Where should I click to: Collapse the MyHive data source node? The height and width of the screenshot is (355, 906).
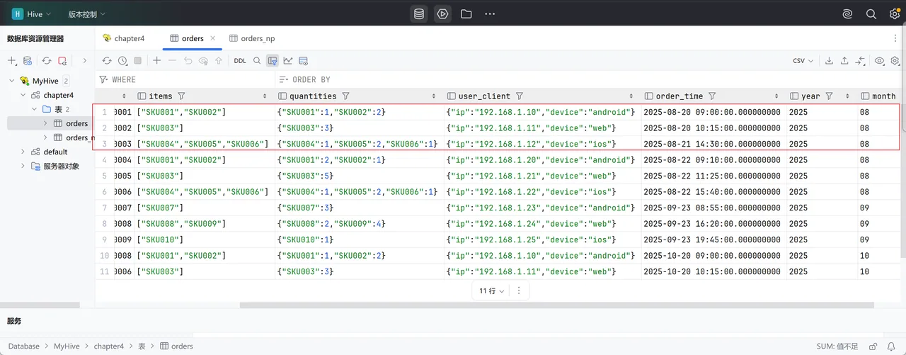[x=12, y=81]
